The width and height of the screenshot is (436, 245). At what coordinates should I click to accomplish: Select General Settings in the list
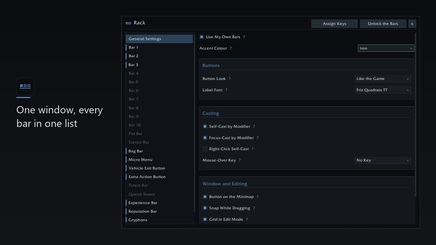pyautogui.click(x=159, y=39)
